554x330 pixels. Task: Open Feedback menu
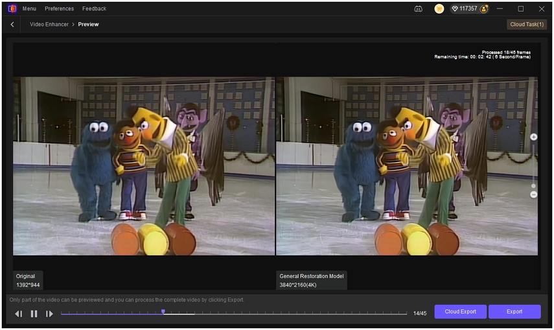pyautogui.click(x=94, y=8)
